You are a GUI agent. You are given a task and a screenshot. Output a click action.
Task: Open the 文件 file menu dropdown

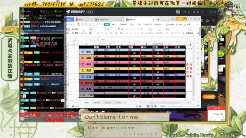point(71,25)
